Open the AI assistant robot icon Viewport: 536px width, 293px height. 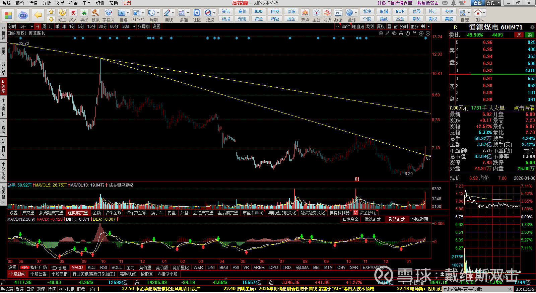point(23,15)
